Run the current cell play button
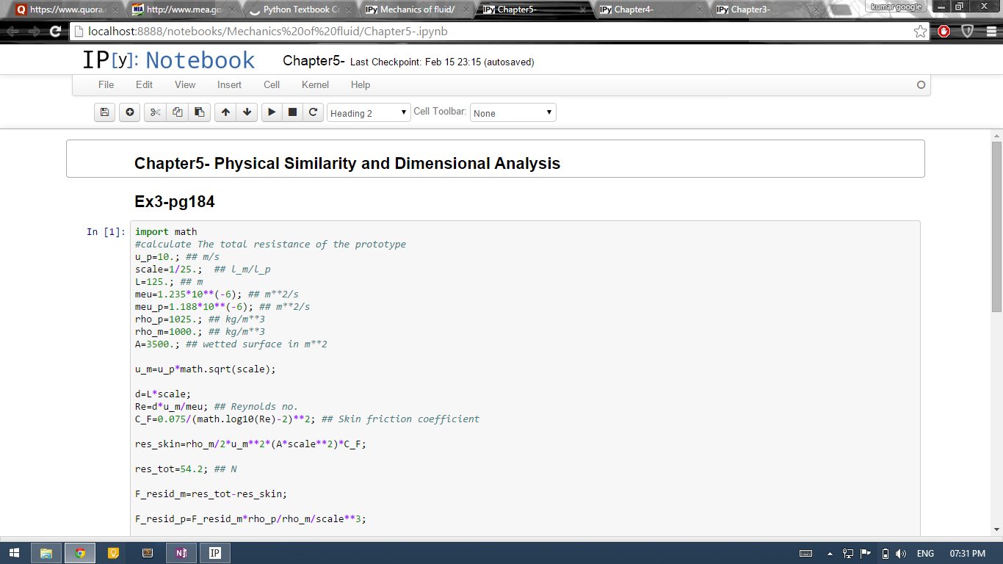The height and width of the screenshot is (564, 1003). (x=272, y=112)
